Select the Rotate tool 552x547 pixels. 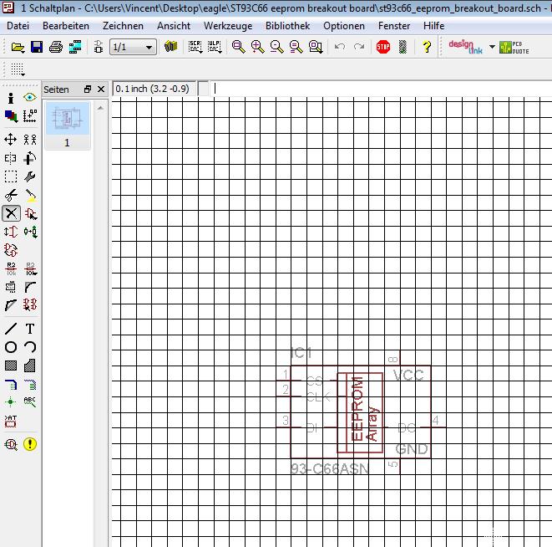(30, 158)
